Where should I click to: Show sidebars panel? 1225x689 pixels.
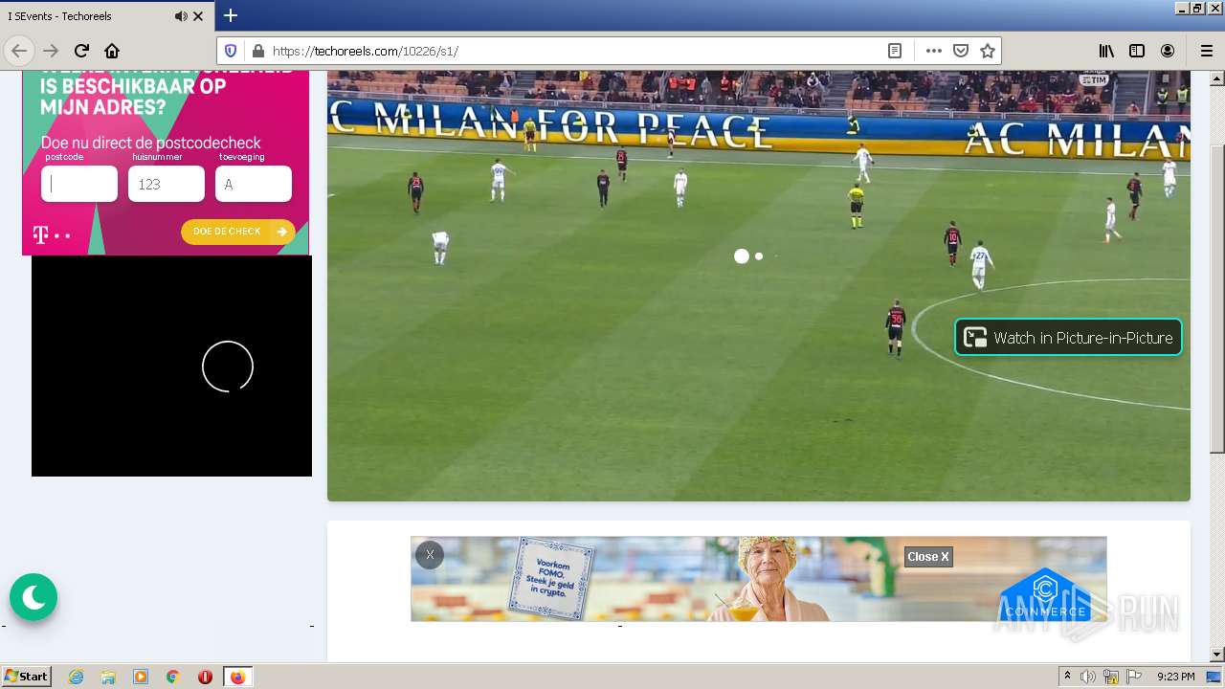pyautogui.click(x=1137, y=51)
